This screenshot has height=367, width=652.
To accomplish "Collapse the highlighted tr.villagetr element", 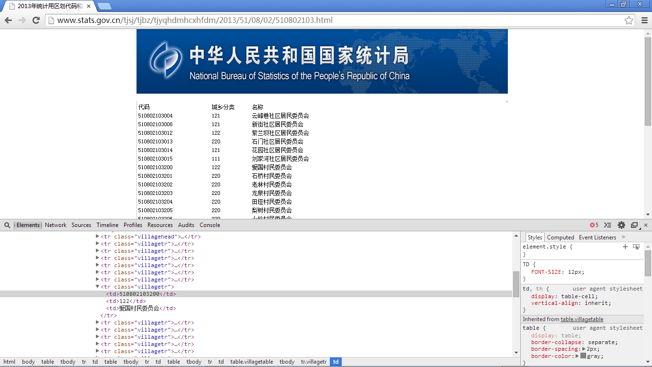I will click(x=98, y=287).
